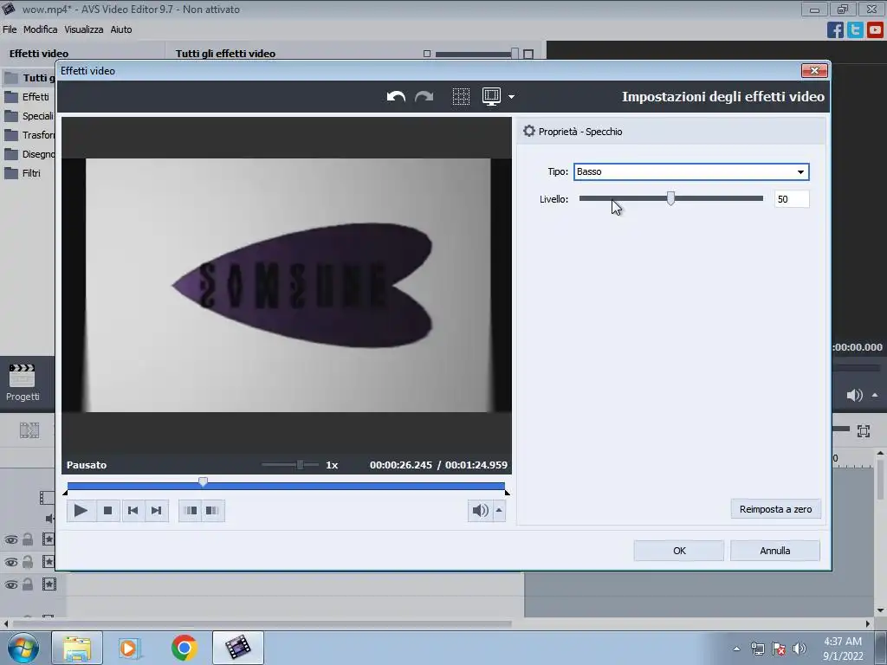Undo the last effect change
The width and height of the screenshot is (887, 665).
point(396,97)
